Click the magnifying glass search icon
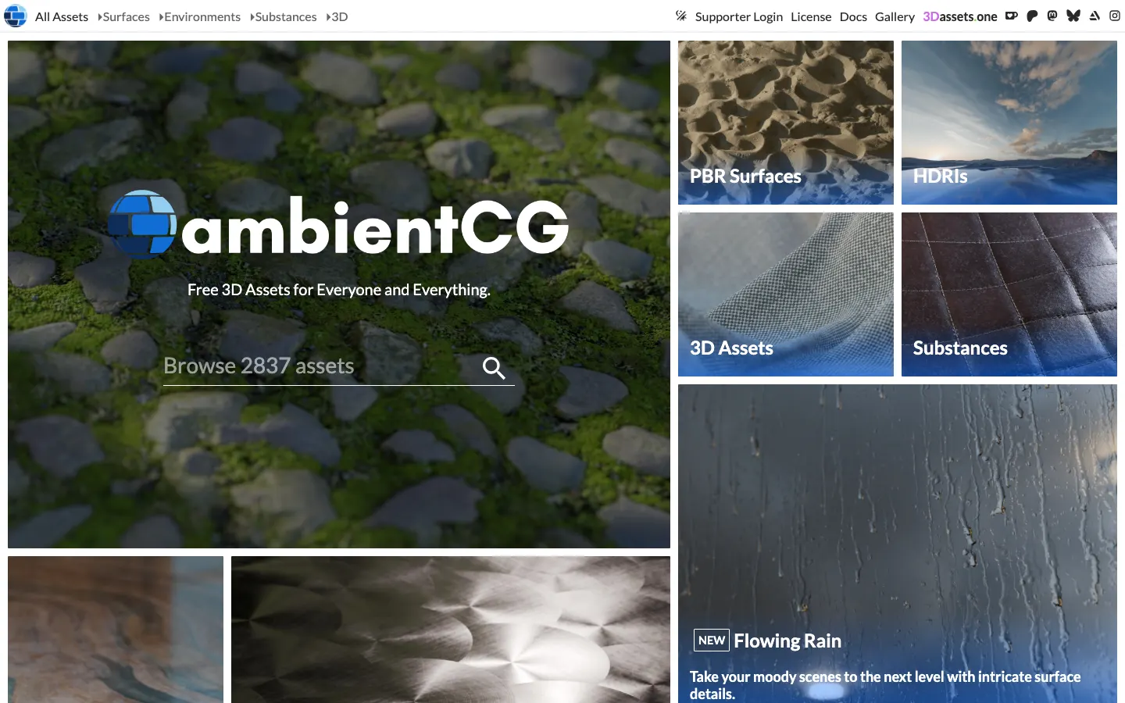 click(x=494, y=367)
